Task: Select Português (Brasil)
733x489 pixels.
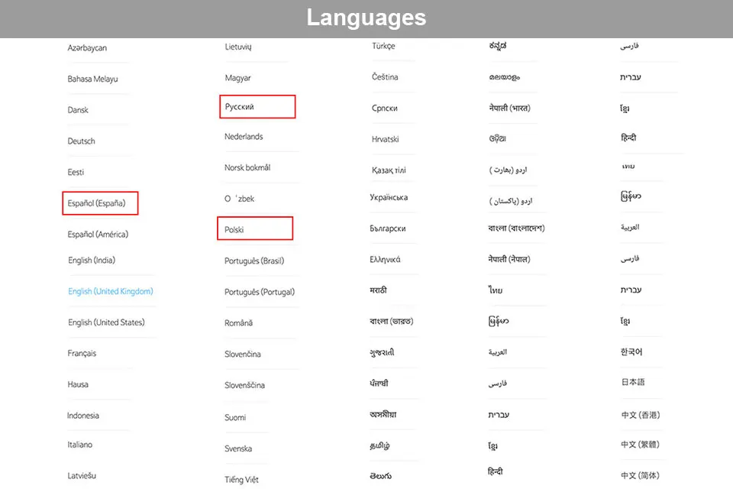Action: coord(254,261)
